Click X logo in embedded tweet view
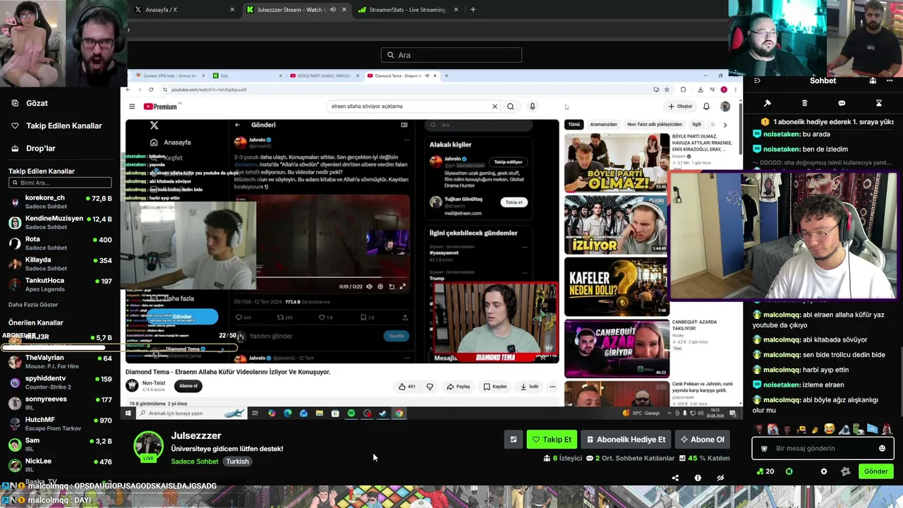The height and width of the screenshot is (508, 903). 154,125
